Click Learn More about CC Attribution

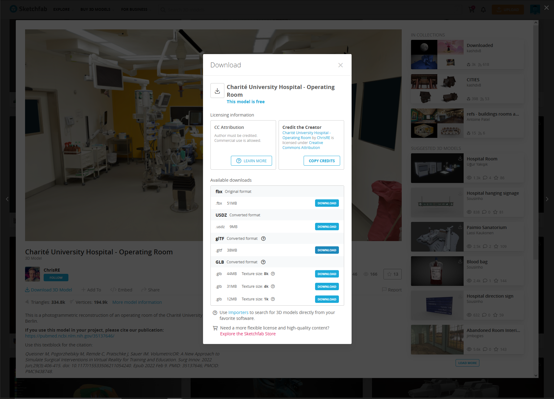[251, 161]
